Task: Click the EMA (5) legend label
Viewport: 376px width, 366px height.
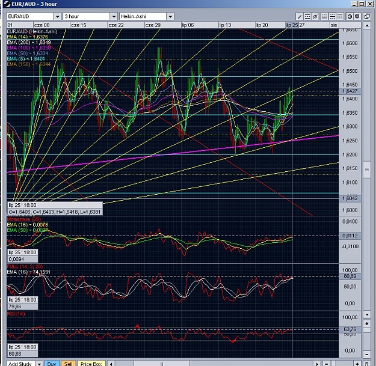Action: 26,59
